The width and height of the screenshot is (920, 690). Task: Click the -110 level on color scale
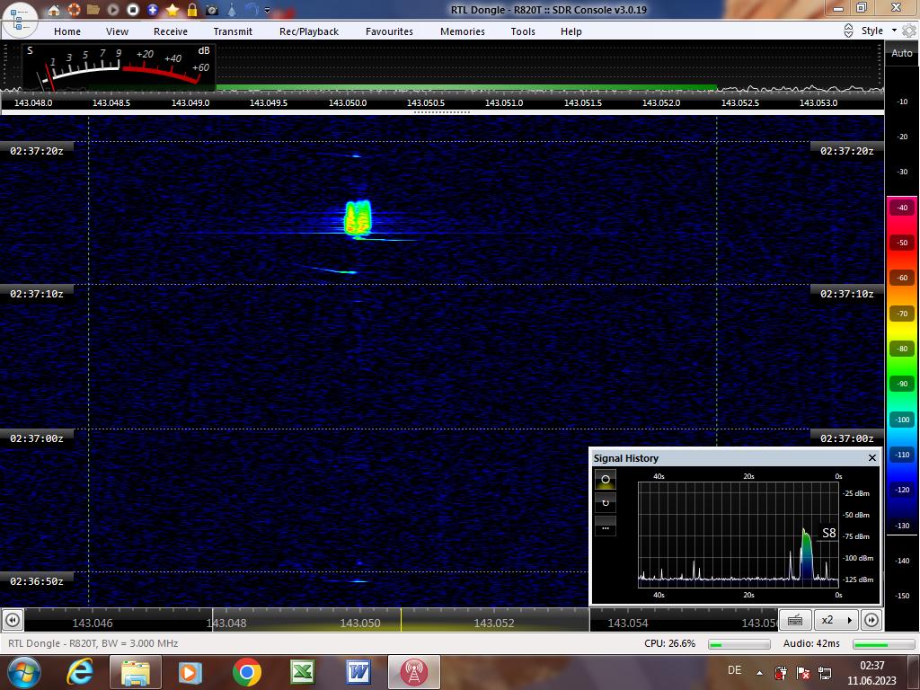pos(902,455)
